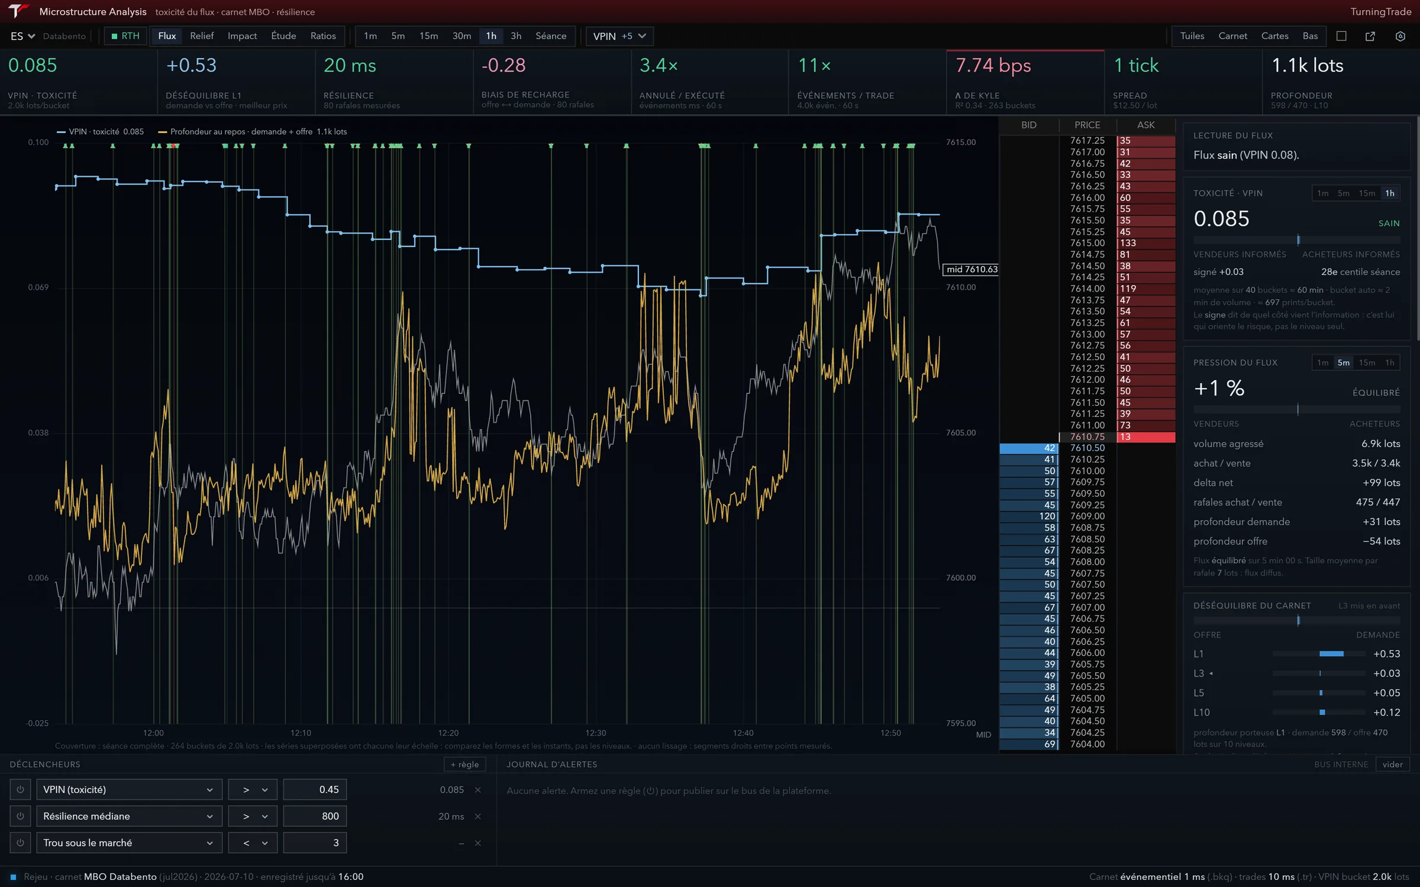
Task: Choose the Cartes layout
Action: [x=1274, y=36]
